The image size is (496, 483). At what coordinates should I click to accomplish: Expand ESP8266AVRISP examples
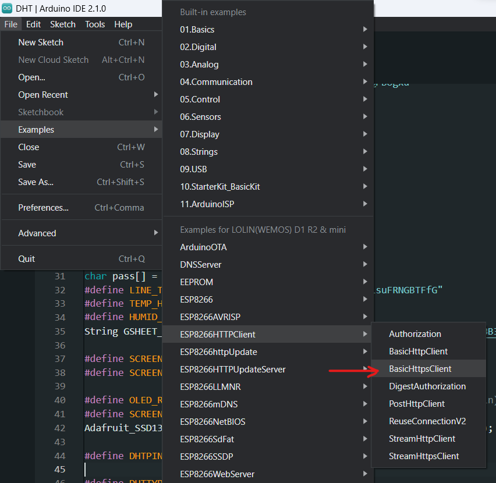coord(268,317)
